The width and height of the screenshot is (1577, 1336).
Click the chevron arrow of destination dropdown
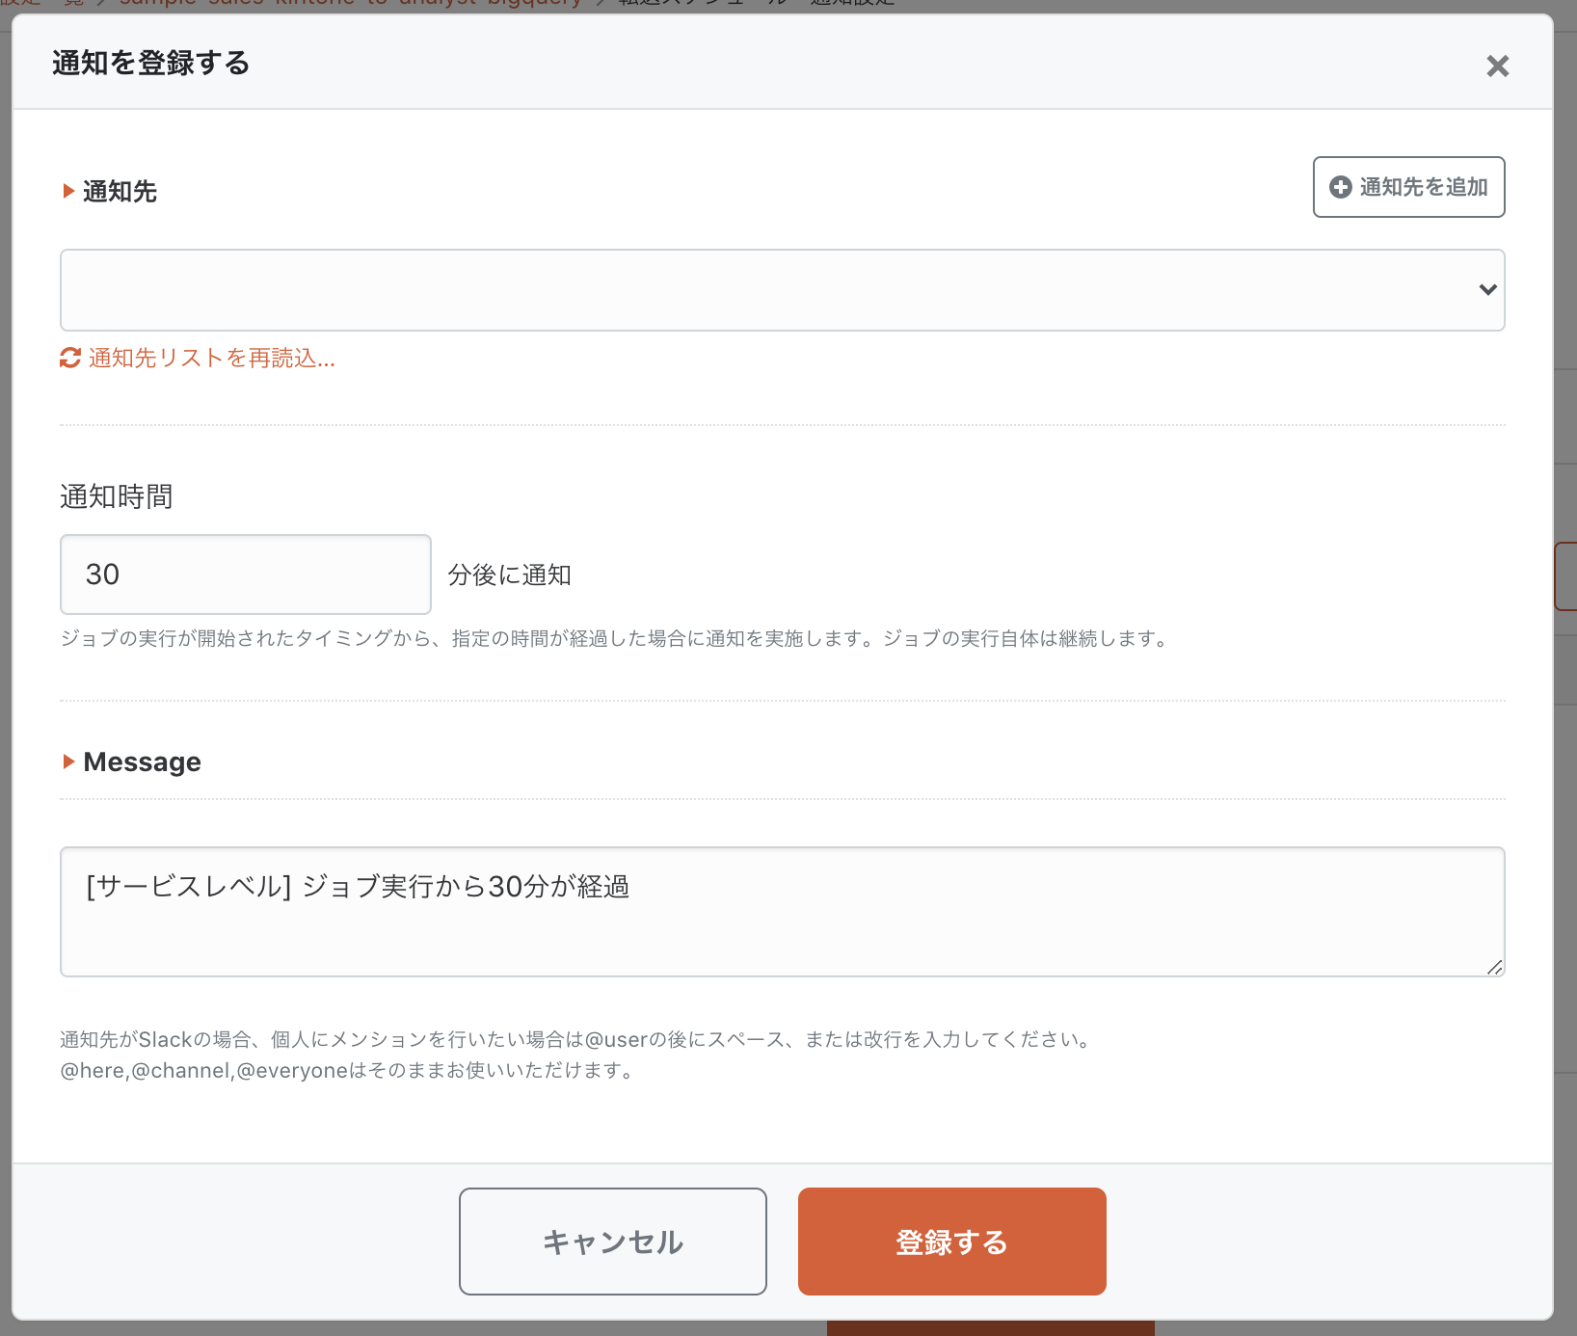1487,290
